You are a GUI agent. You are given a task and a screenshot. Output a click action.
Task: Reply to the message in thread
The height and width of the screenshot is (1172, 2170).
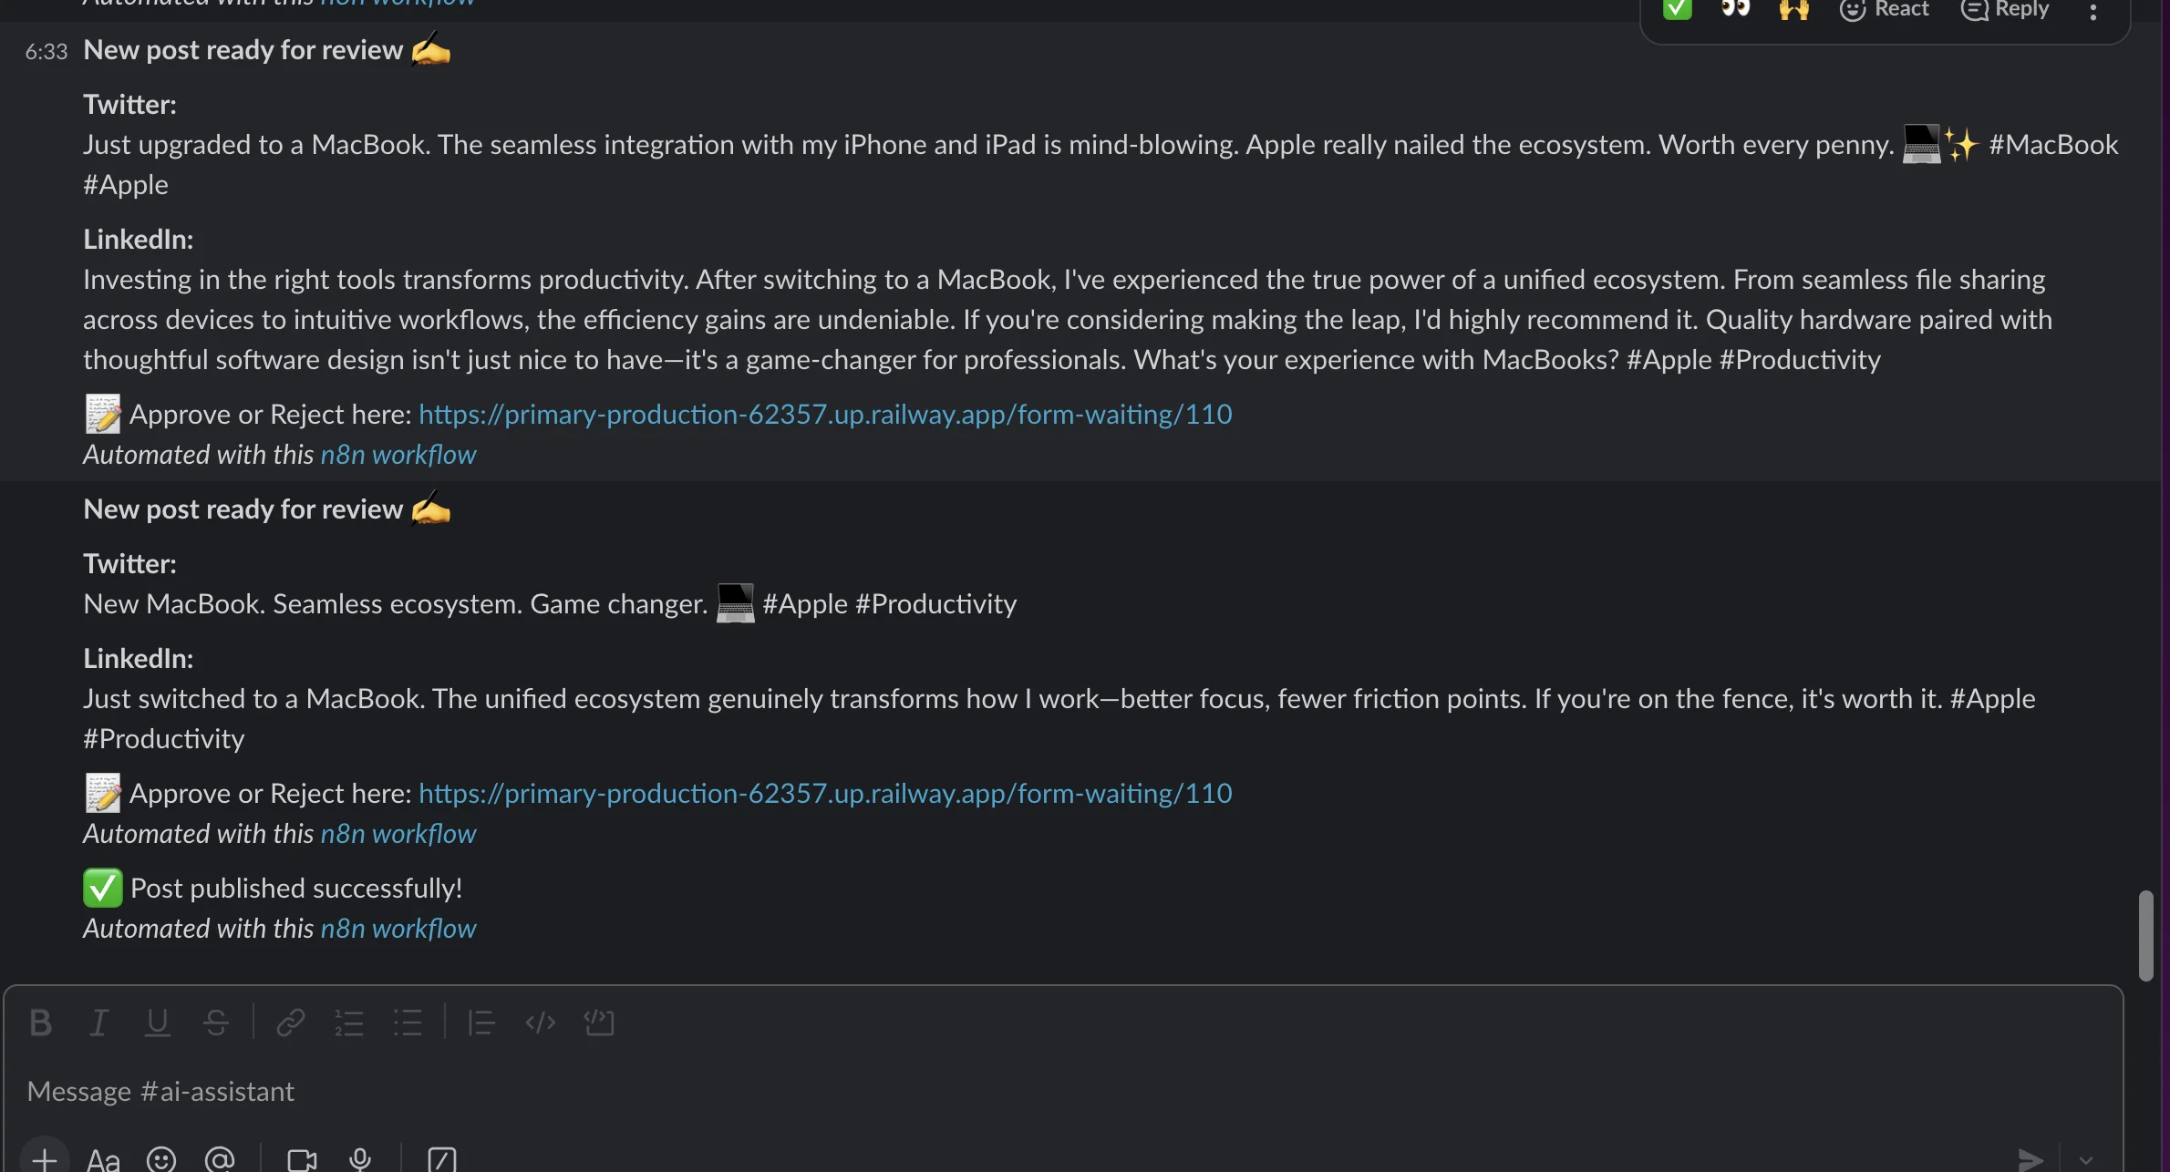[x=2006, y=9]
